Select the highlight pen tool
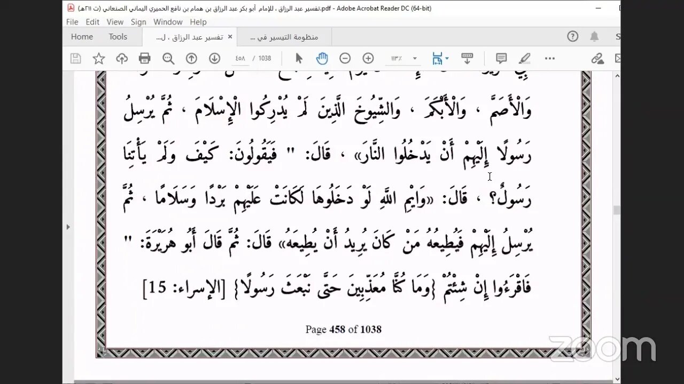The width and height of the screenshot is (684, 384). [524, 59]
